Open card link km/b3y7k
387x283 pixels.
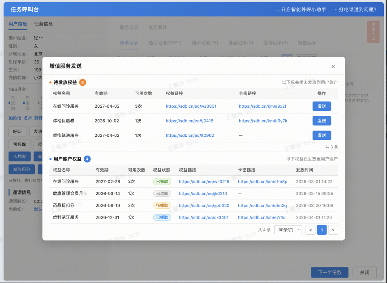[x=263, y=121]
